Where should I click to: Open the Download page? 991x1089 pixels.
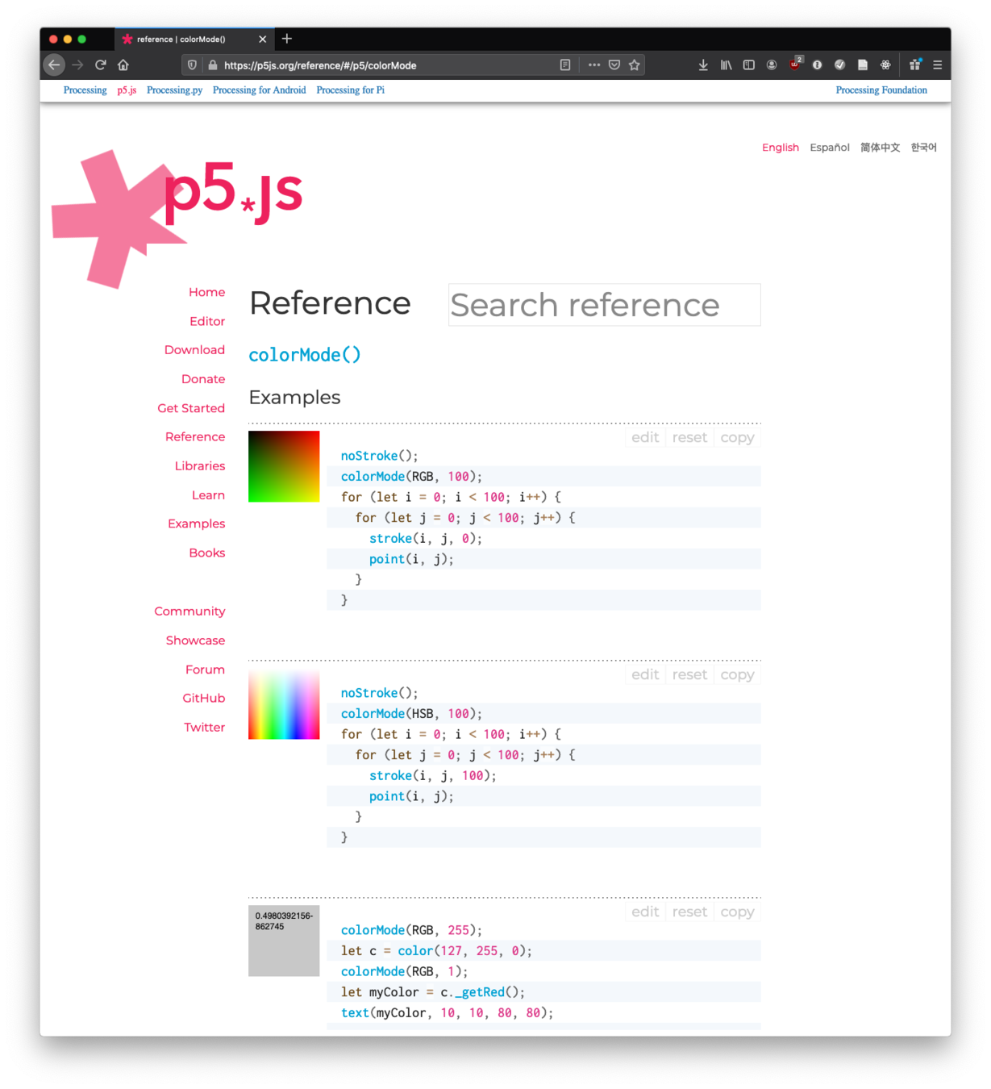(x=194, y=350)
